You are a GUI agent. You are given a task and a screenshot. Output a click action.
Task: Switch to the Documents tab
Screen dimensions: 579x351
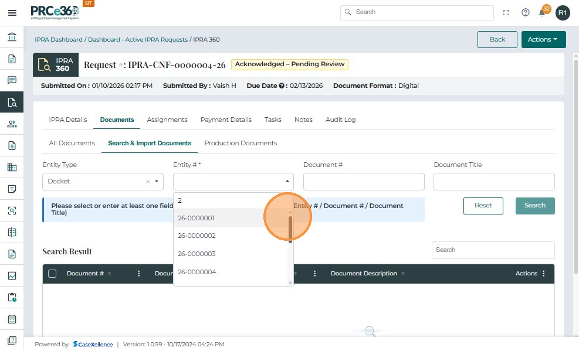117,120
